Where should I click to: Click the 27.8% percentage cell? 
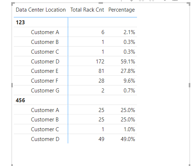(x=128, y=71)
